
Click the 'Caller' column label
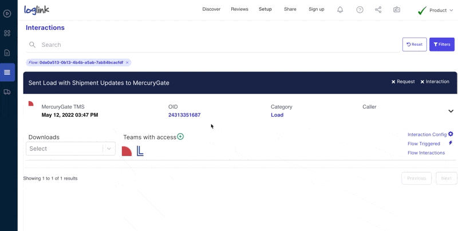[x=369, y=107]
